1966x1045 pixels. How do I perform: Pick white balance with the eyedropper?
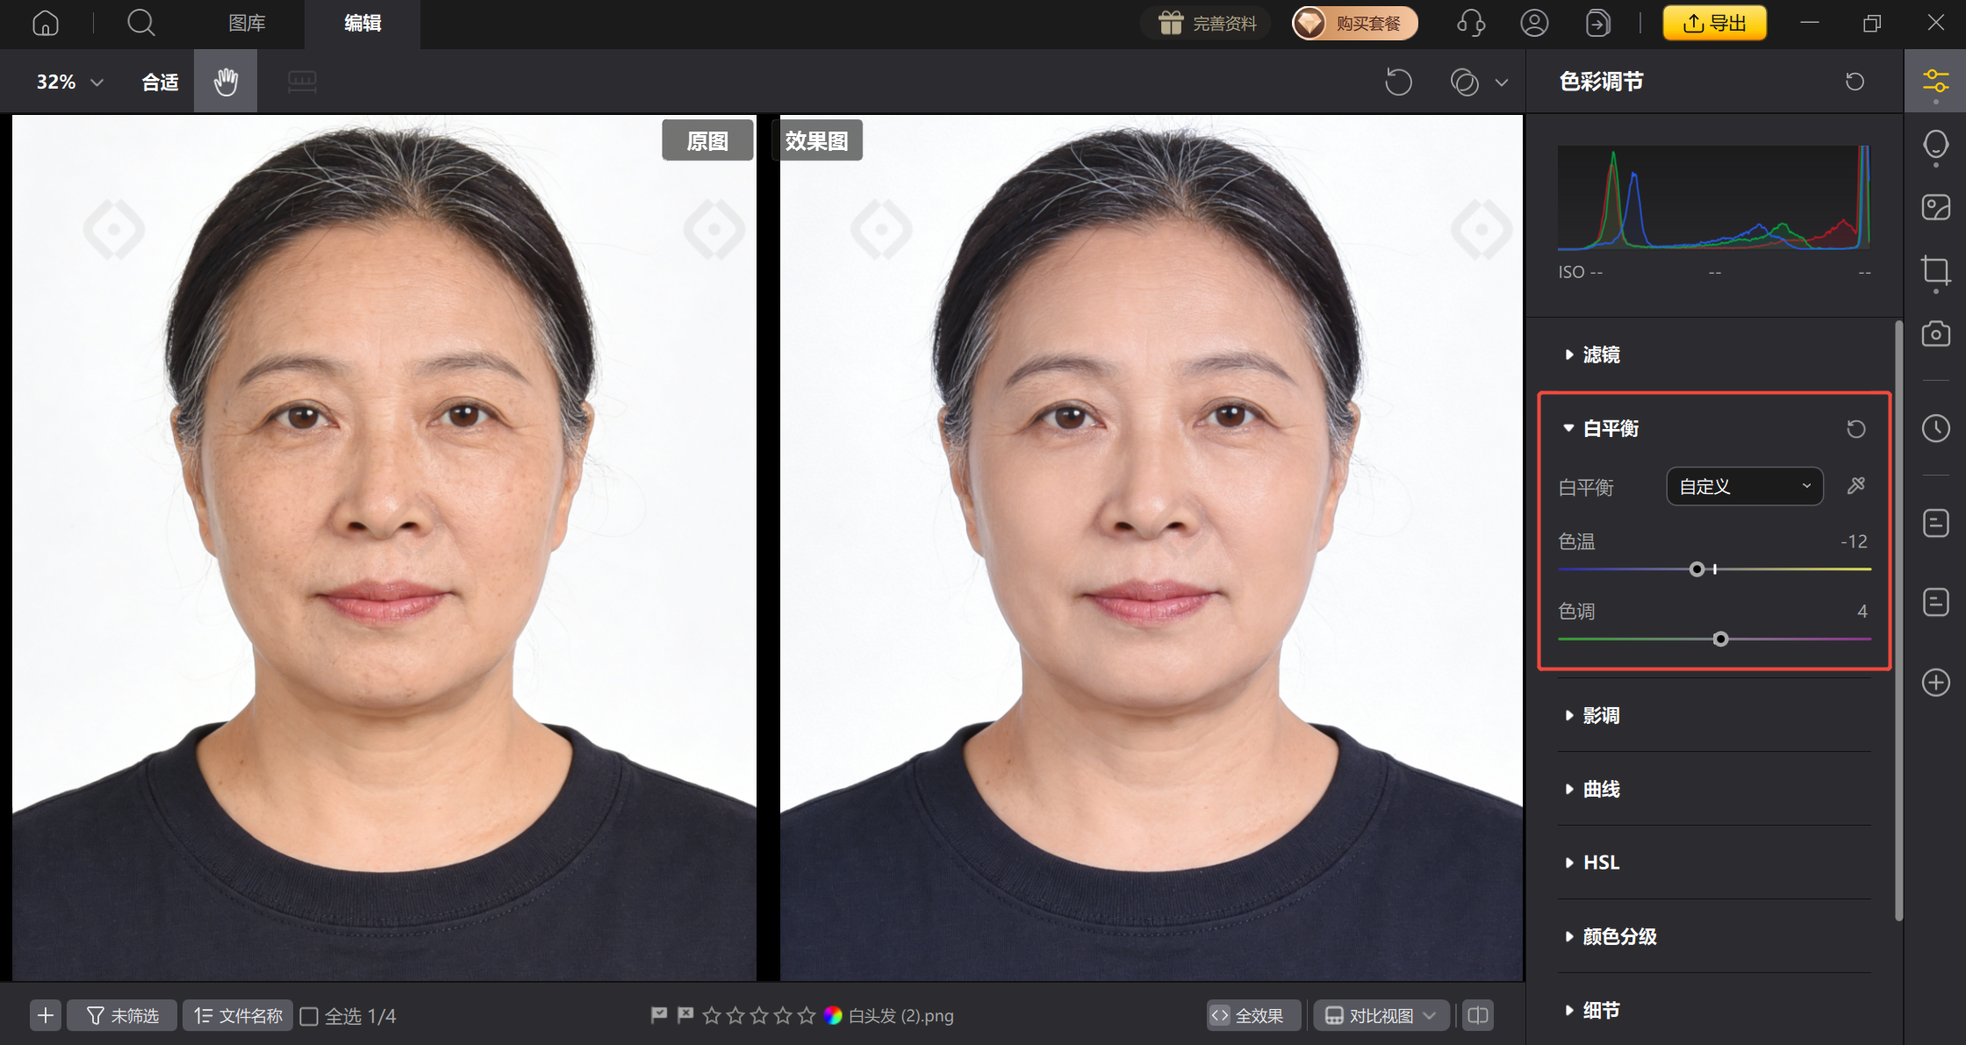[1856, 485]
